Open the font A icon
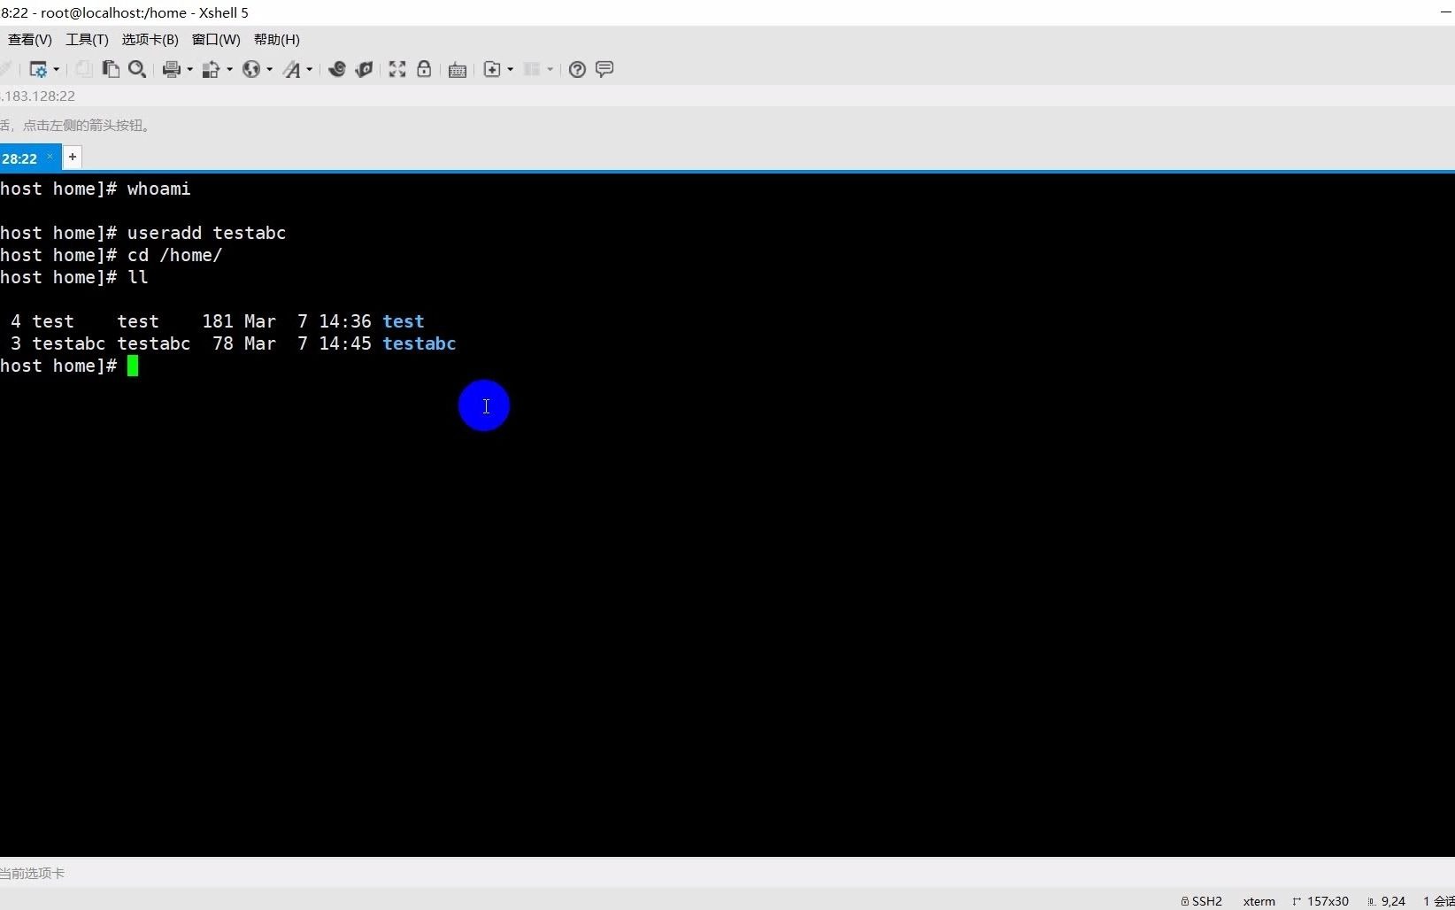This screenshot has height=910, width=1455. pyautogui.click(x=292, y=69)
